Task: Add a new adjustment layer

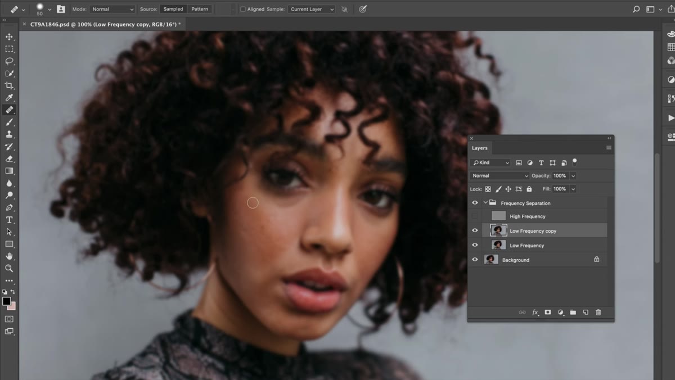Action: [x=560, y=312]
